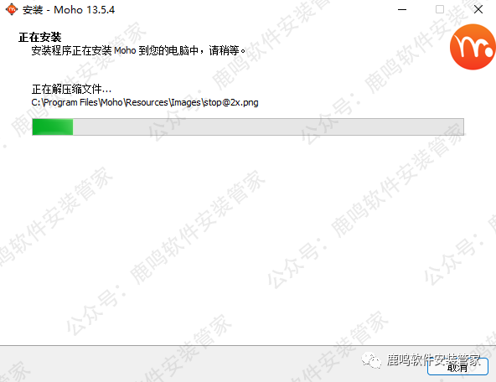Click the Moho installer icon in title bar
The width and height of the screenshot is (496, 382).
(12, 9)
